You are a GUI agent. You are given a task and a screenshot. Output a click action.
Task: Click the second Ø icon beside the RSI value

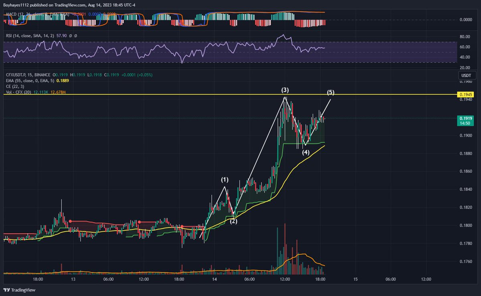click(76, 36)
